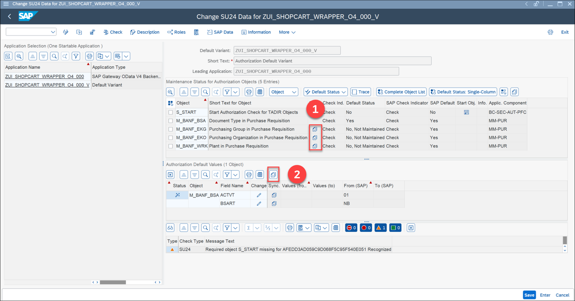Open Roles from the main toolbar
This screenshot has height=301, width=575.
tap(176, 32)
